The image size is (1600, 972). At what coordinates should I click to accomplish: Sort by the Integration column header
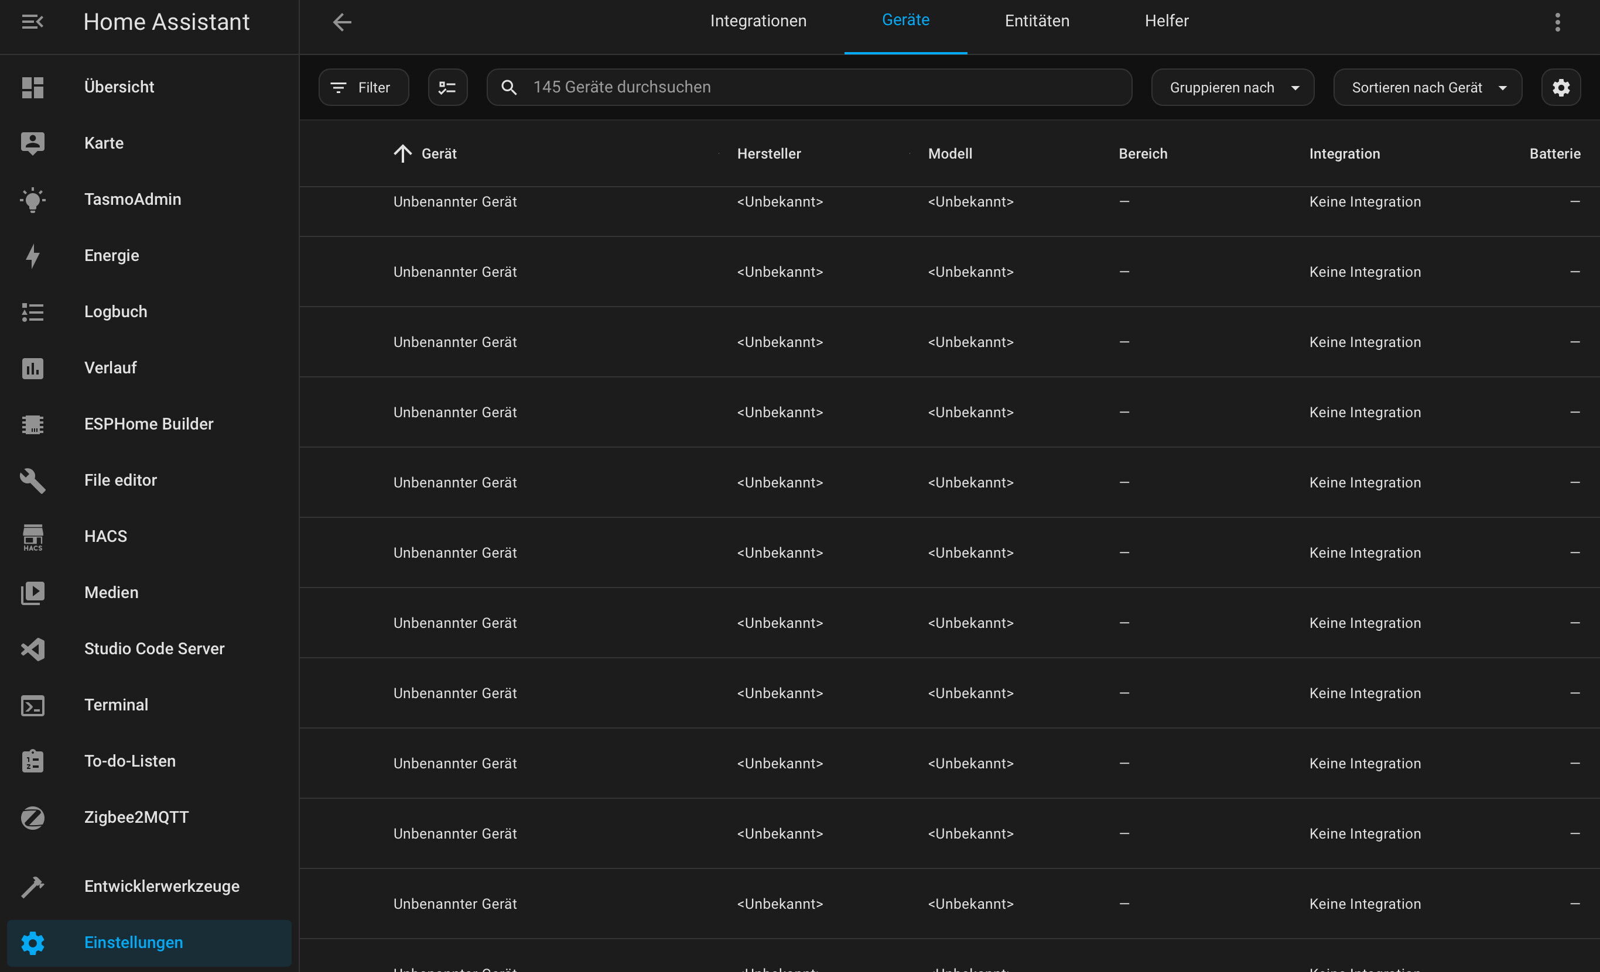tap(1344, 154)
